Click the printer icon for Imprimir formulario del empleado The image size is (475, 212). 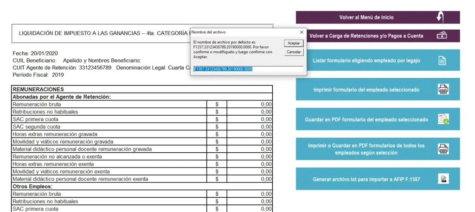443,89
